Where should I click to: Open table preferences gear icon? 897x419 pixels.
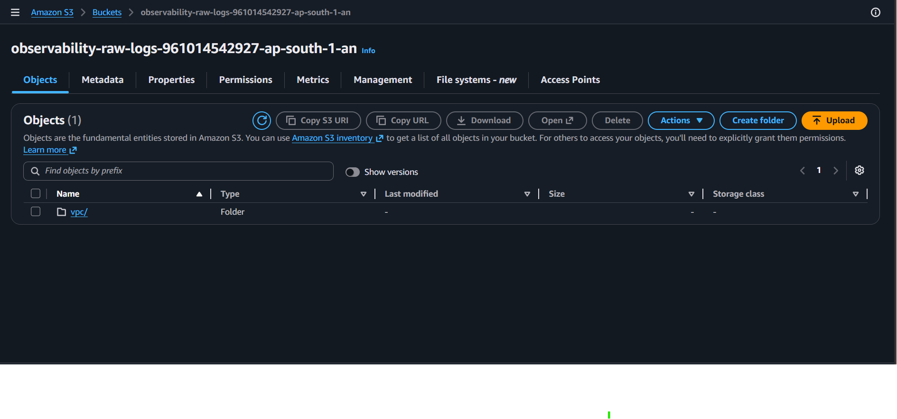tap(860, 170)
